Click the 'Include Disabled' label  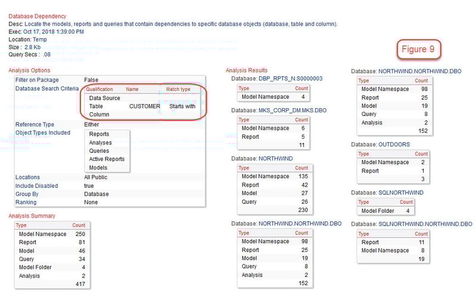click(x=37, y=186)
